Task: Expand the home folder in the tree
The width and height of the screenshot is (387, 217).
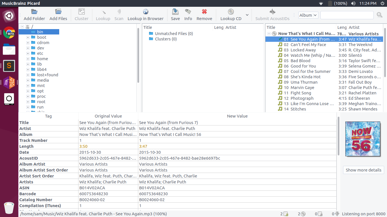Action: [28, 59]
